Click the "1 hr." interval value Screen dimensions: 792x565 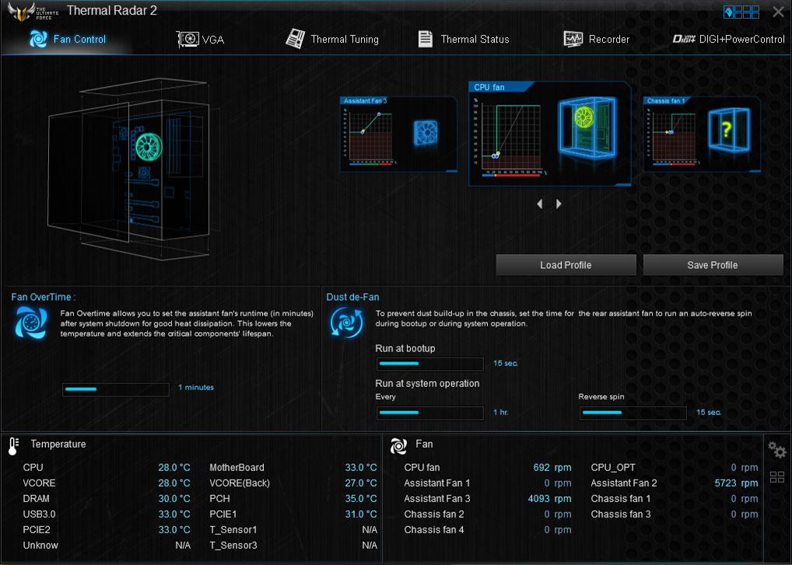500,412
